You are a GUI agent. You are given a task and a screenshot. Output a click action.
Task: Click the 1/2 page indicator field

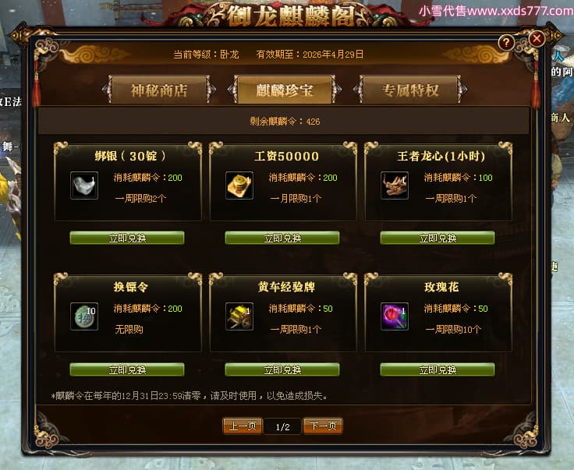pyautogui.click(x=282, y=426)
